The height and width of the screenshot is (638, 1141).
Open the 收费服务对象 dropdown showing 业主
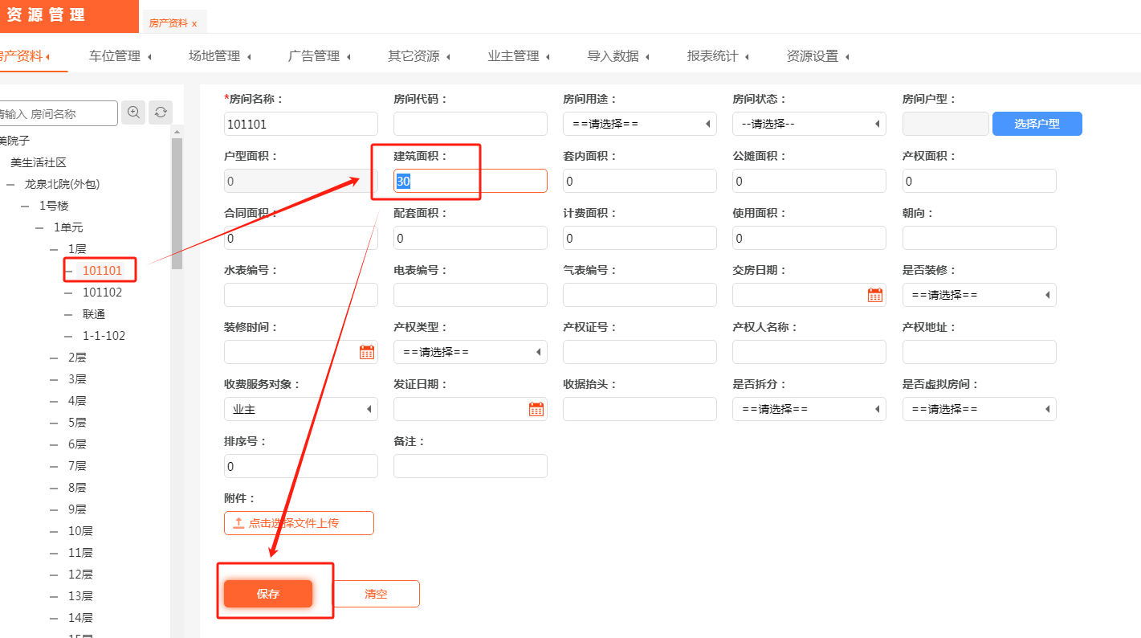[x=300, y=409]
